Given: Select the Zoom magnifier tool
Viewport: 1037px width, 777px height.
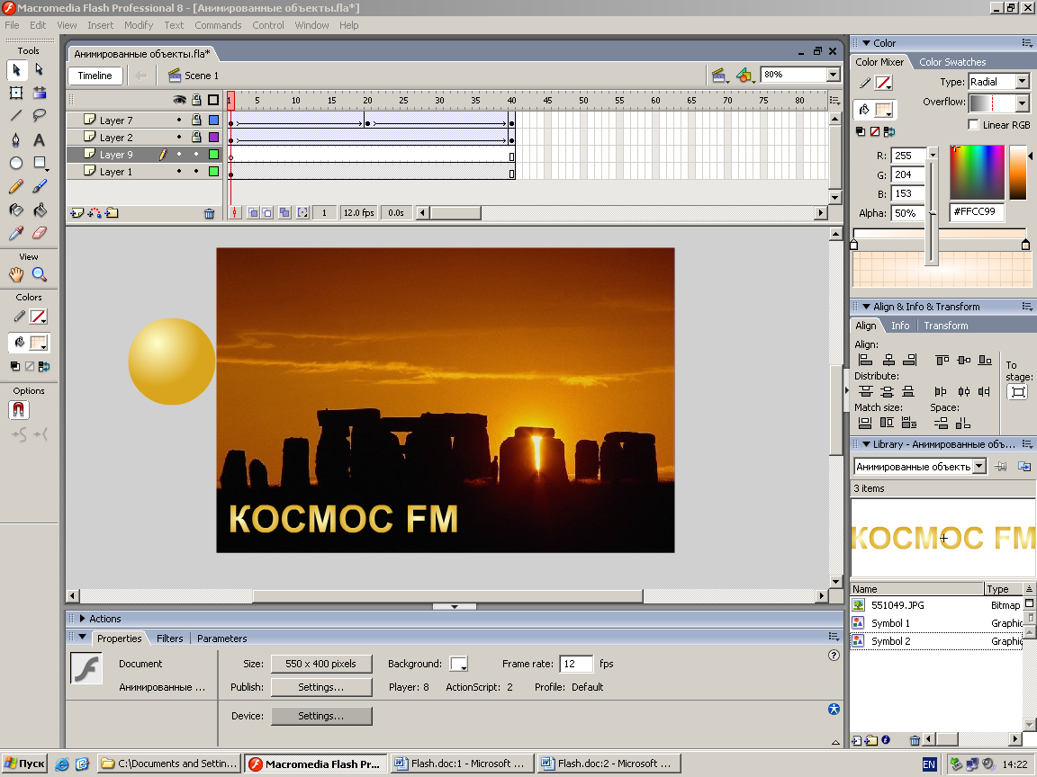Looking at the screenshot, I should pyautogui.click(x=40, y=274).
